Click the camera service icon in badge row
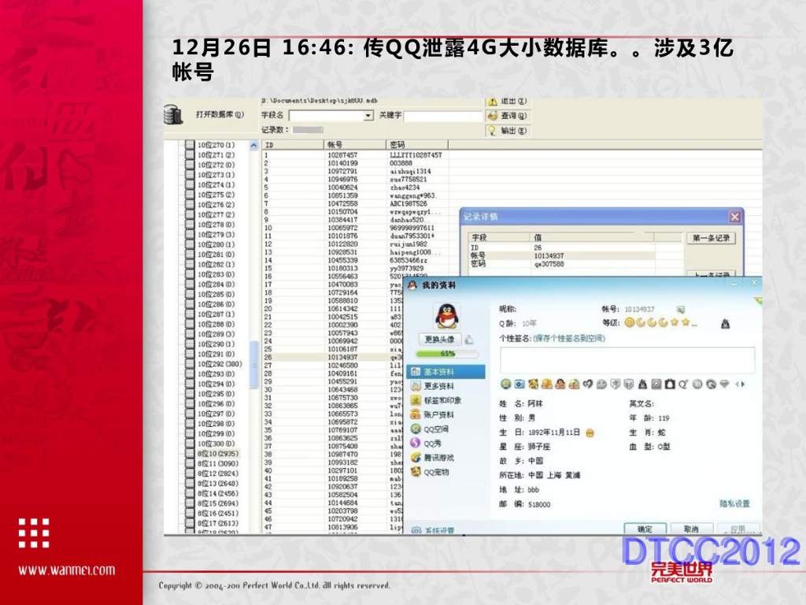This screenshot has height=605, width=806. 519,384
